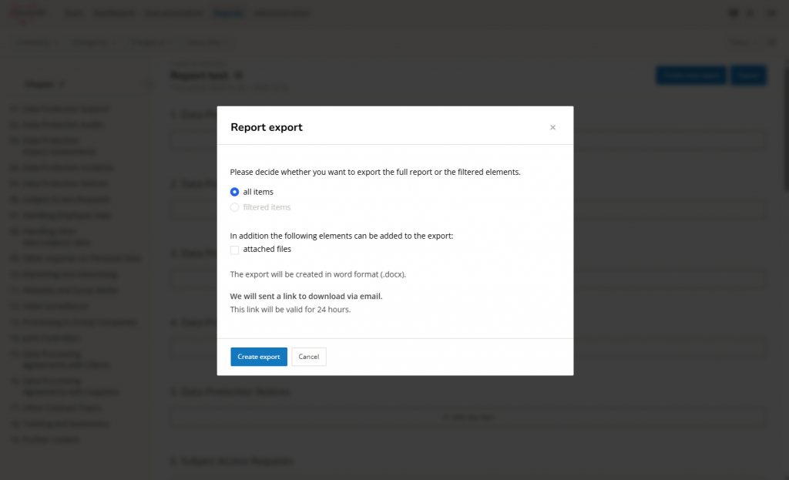Screen dimensions: 789x480
Task: Switch to the Dashboard section in the navbar
Action: tap(114, 12)
